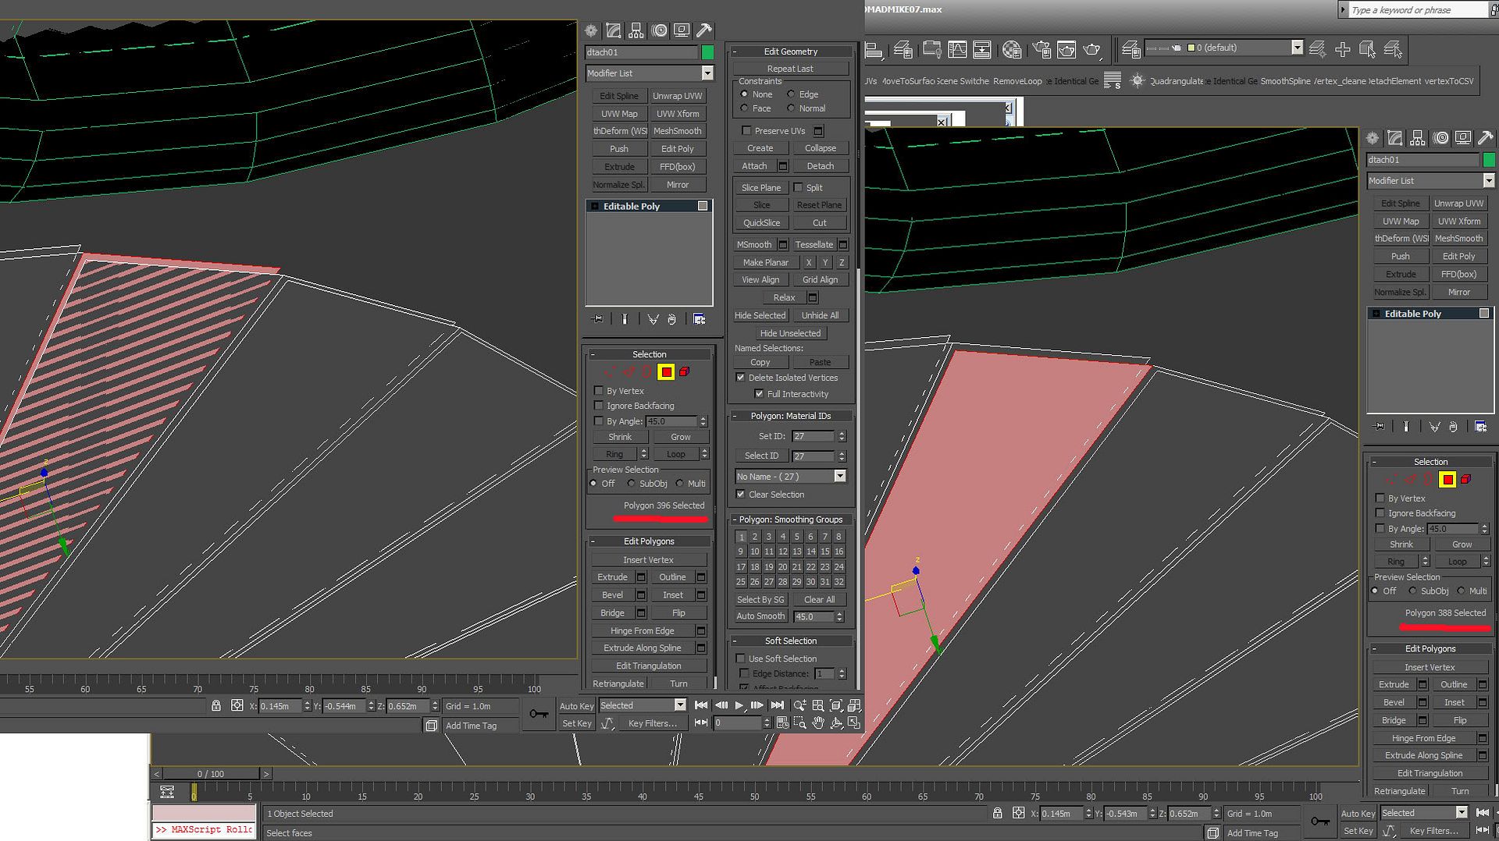This screenshot has height=841, width=1499.
Task: Click green object color swatch in left panel
Action: pos(707,52)
